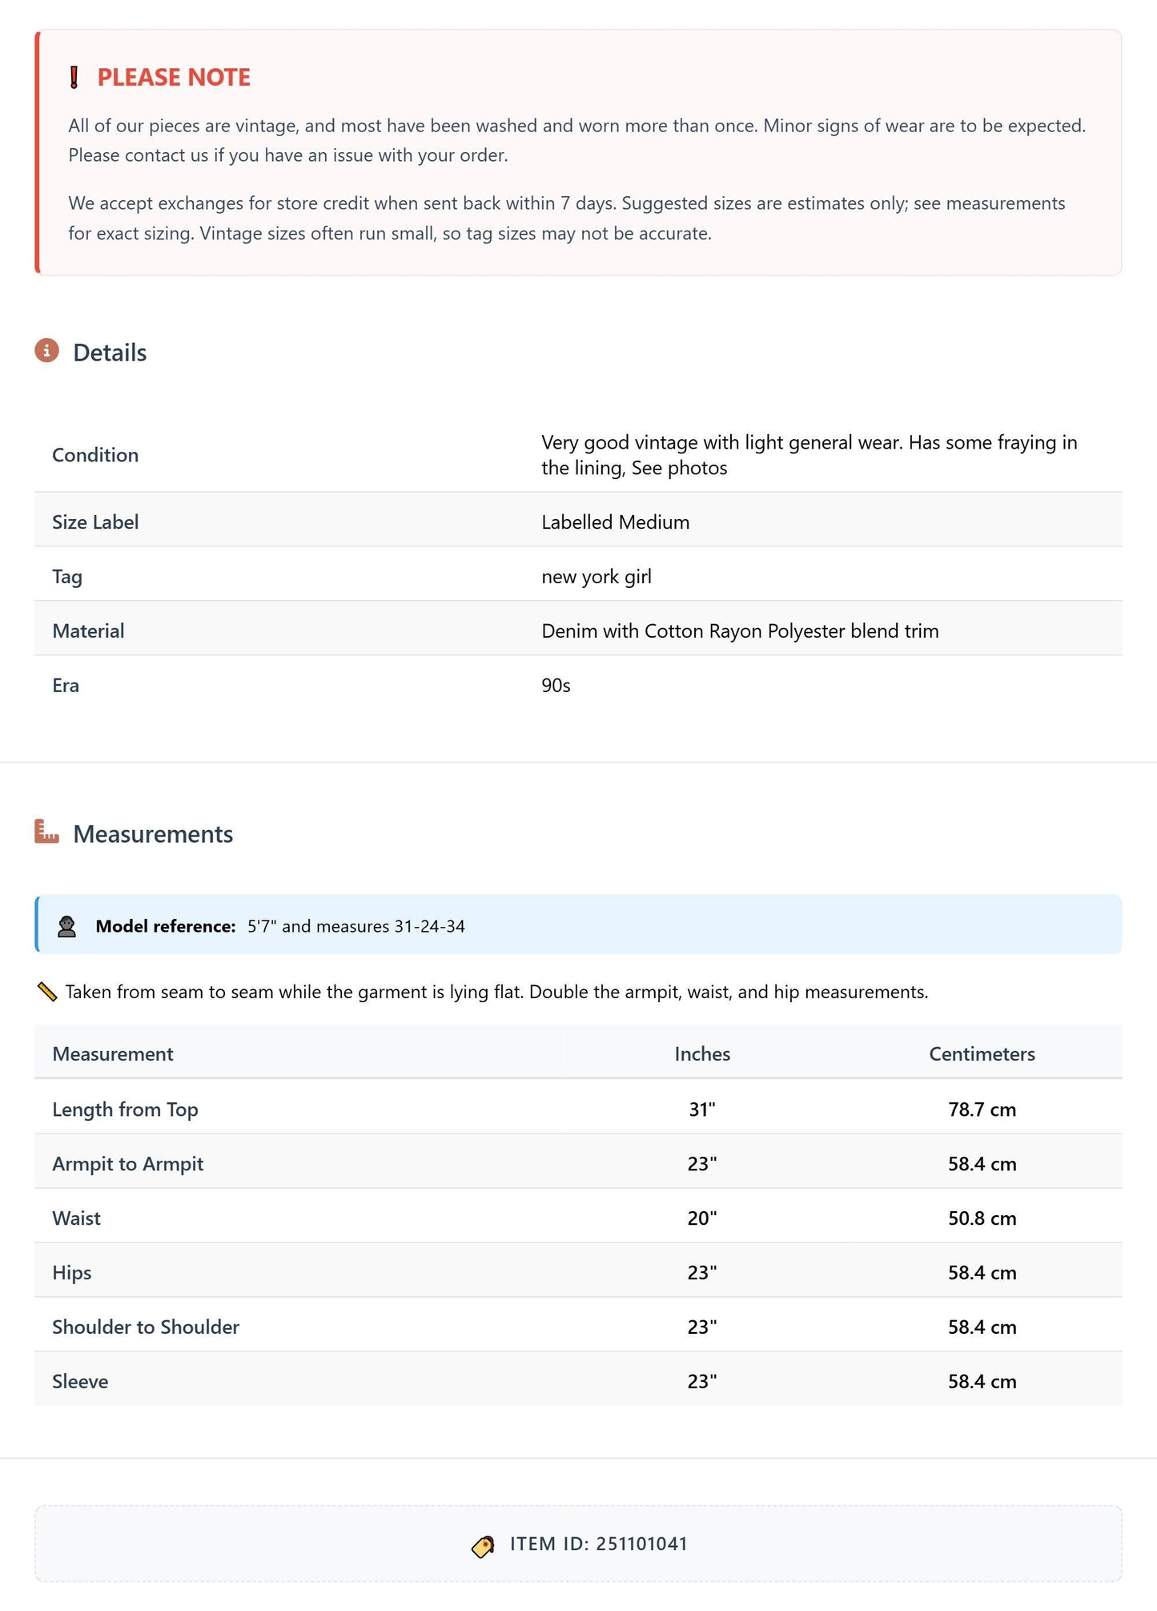The width and height of the screenshot is (1157, 1611).
Task: Click the 90s Era value
Action: tap(556, 686)
